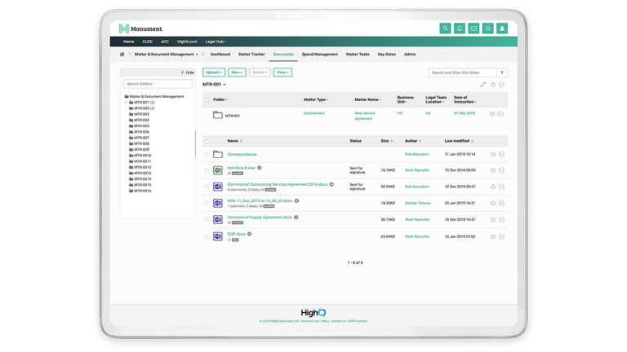Open the Action dropdown

(x=260, y=73)
